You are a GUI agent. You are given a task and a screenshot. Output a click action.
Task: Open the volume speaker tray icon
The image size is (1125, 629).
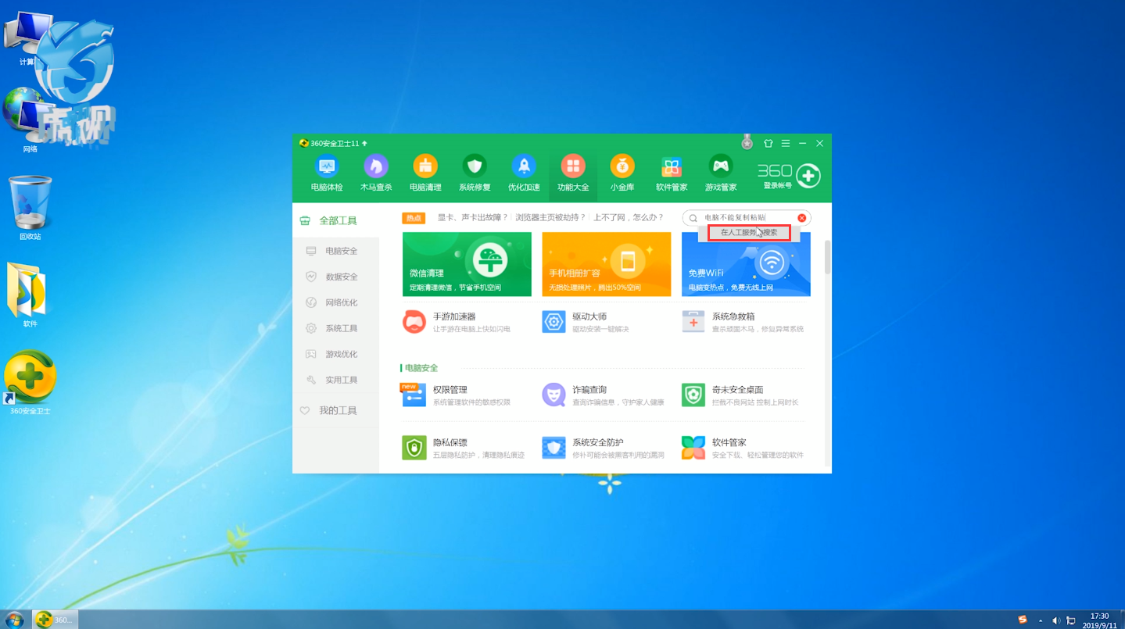click(x=1057, y=620)
